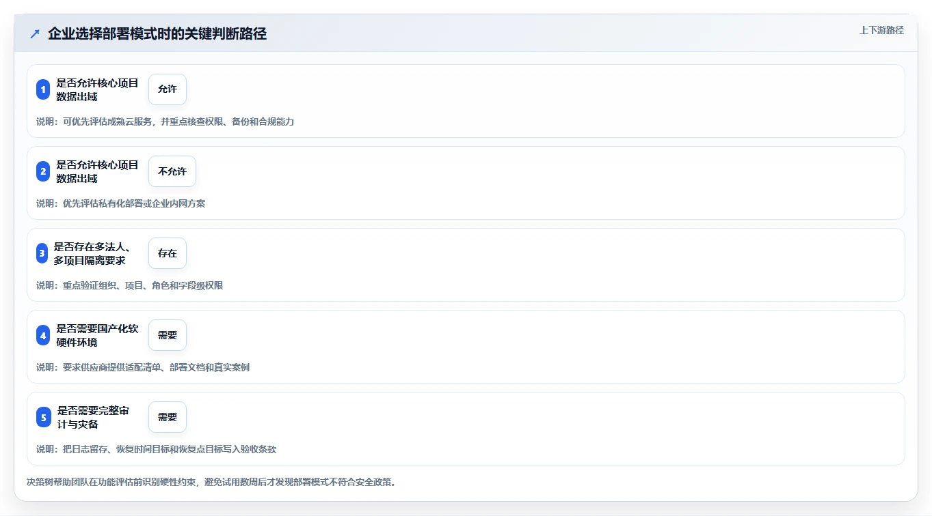Click note about 适配清单、部署文档和真实案例

pos(142,367)
